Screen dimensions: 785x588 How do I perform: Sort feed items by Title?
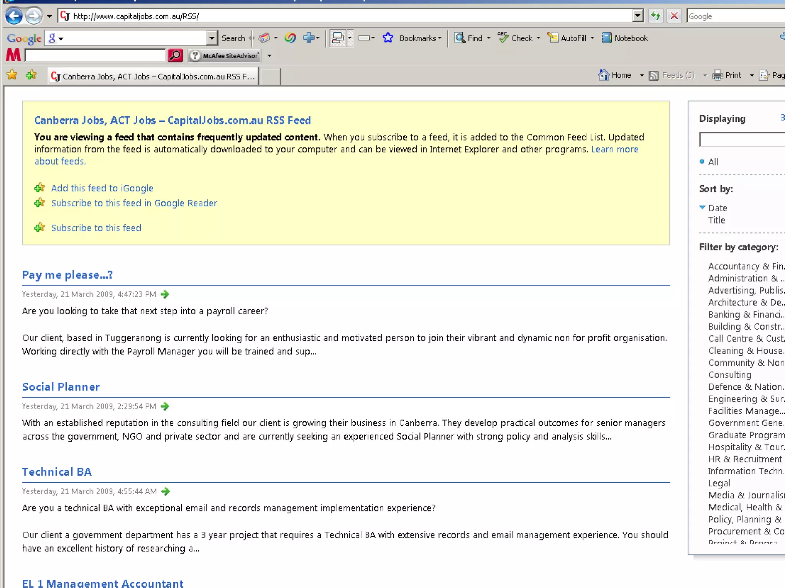pyautogui.click(x=716, y=220)
